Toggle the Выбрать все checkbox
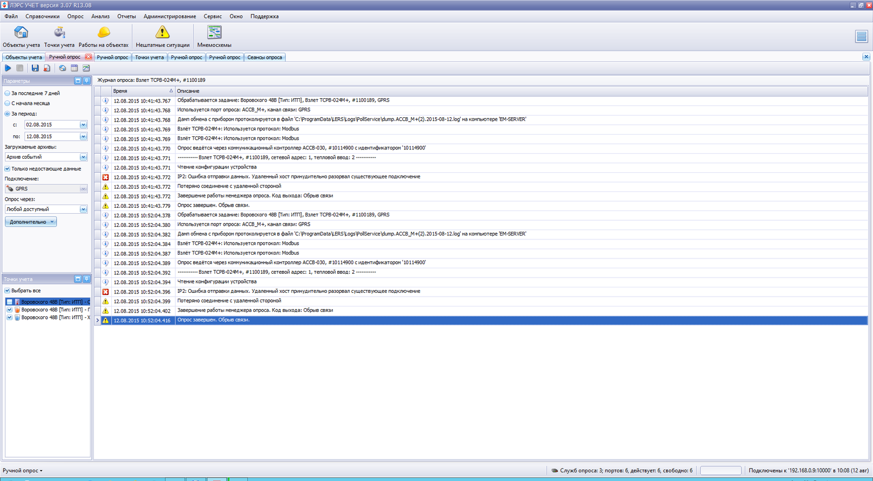This screenshot has height=481, width=873. tap(7, 291)
